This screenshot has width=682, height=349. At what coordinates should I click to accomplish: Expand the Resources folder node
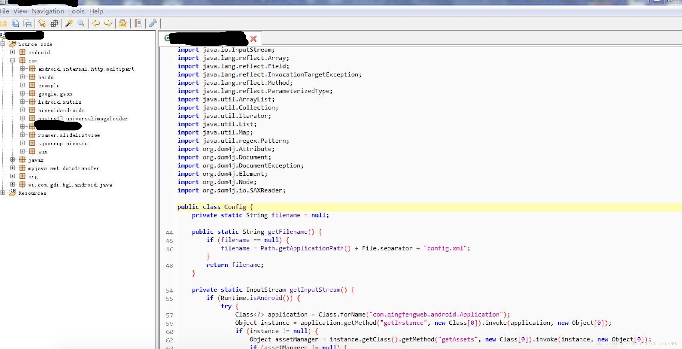point(3,193)
